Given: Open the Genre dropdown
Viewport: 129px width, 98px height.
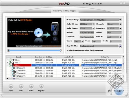Looking at the screenshot, I should point(82,41).
